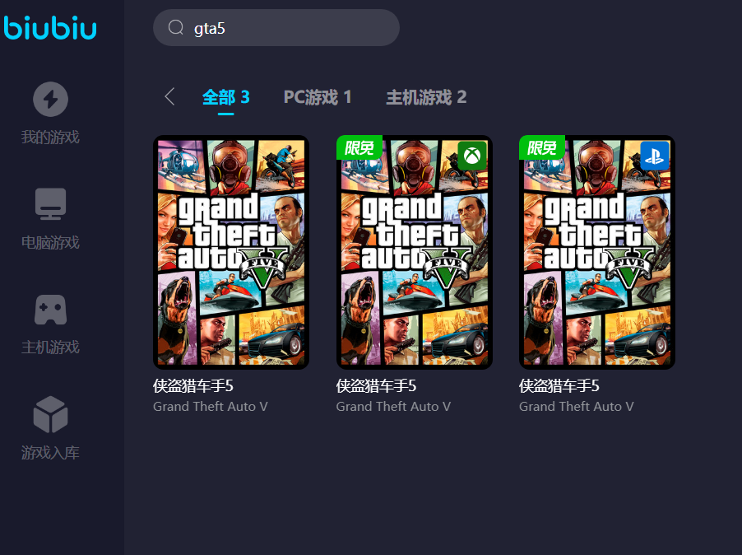Open the PlayStation GTA V cover thumbnail

pyautogui.click(x=597, y=253)
